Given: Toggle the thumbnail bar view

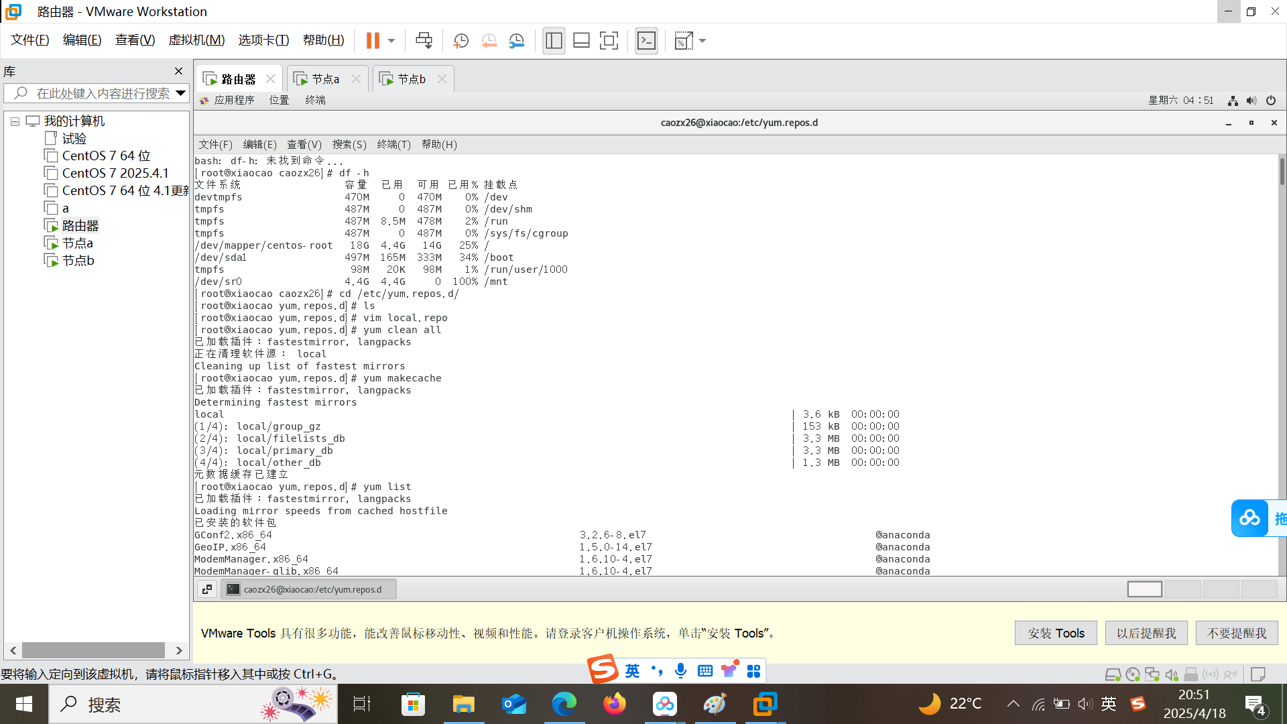Looking at the screenshot, I should [581, 41].
